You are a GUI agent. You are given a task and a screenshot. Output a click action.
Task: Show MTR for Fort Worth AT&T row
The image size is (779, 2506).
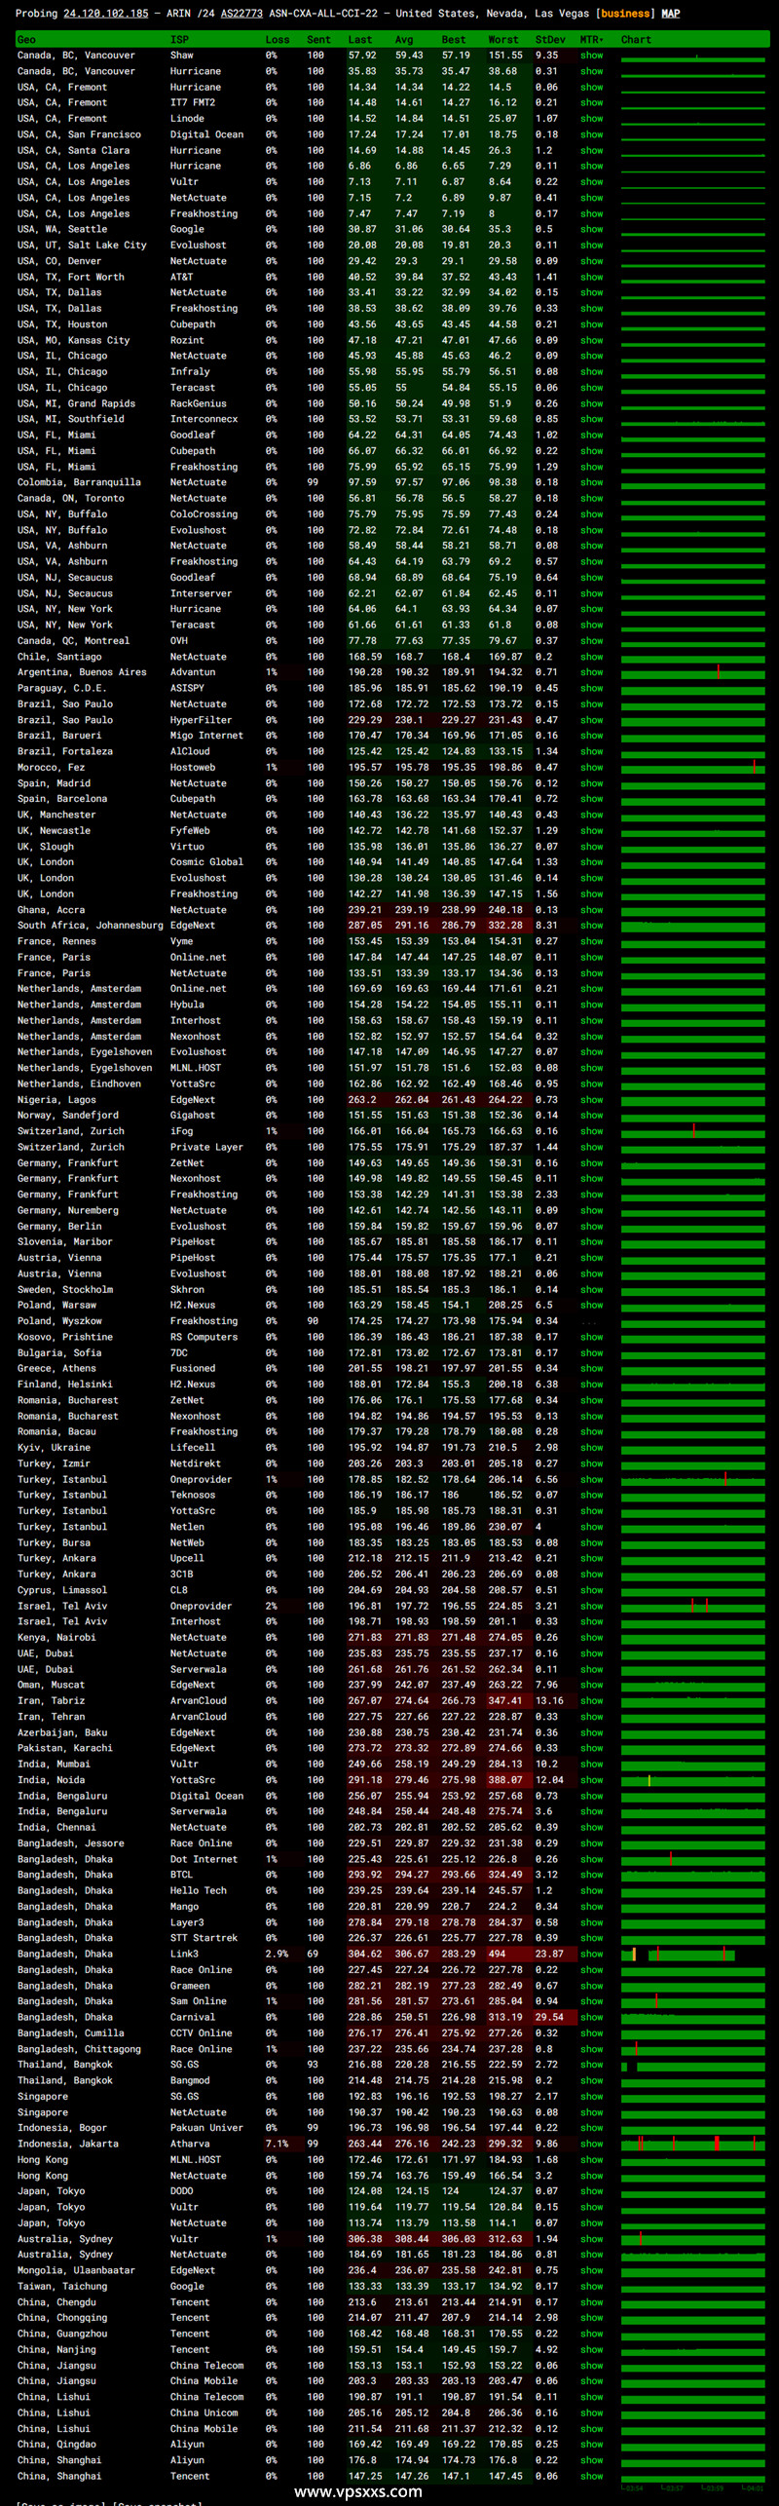[x=592, y=277]
